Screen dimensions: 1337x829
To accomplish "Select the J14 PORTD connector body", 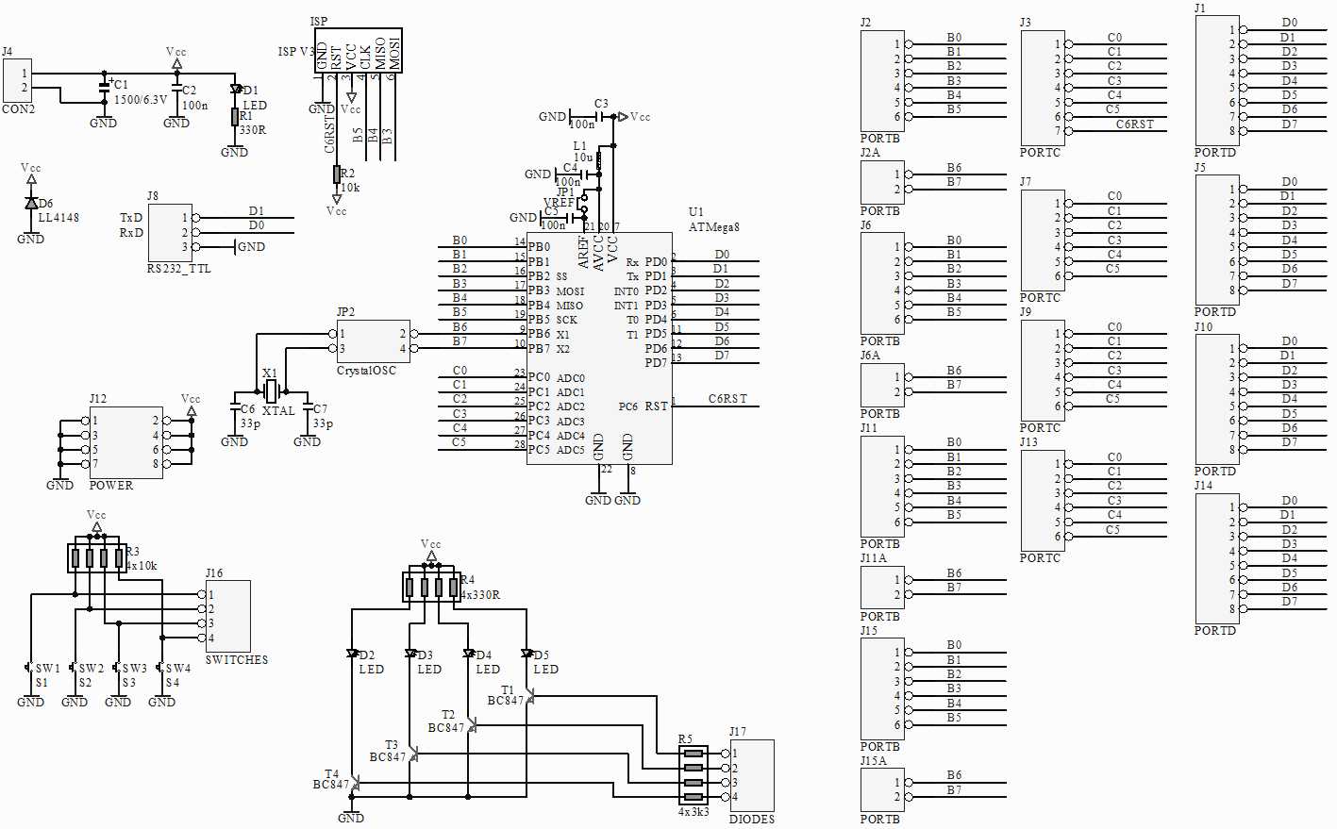I will [1217, 558].
